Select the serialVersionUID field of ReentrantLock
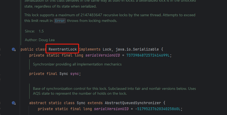The height and width of the screenshot is (115, 227). click(x=103, y=55)
